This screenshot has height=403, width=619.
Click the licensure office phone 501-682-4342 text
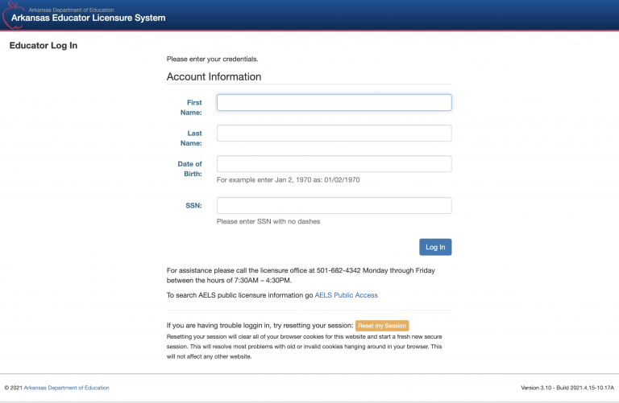coord(339,270)
